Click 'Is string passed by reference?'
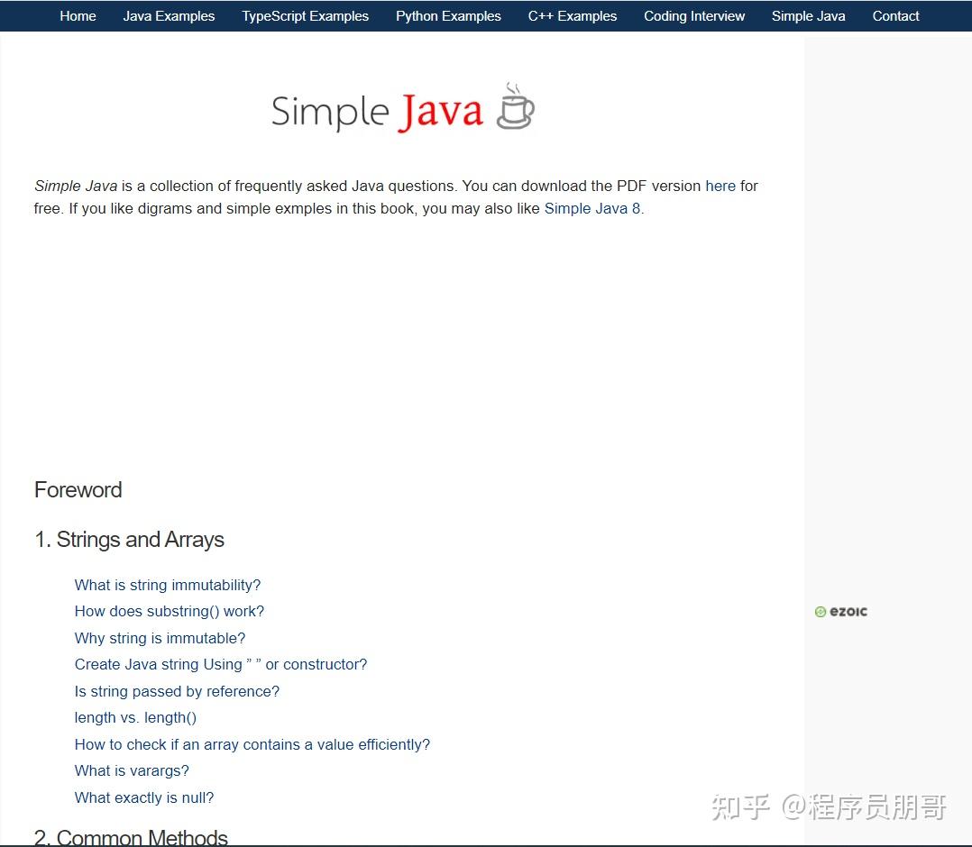Image resolution: width=972 pixels, height=847 pixels. [x=177, y=691]
